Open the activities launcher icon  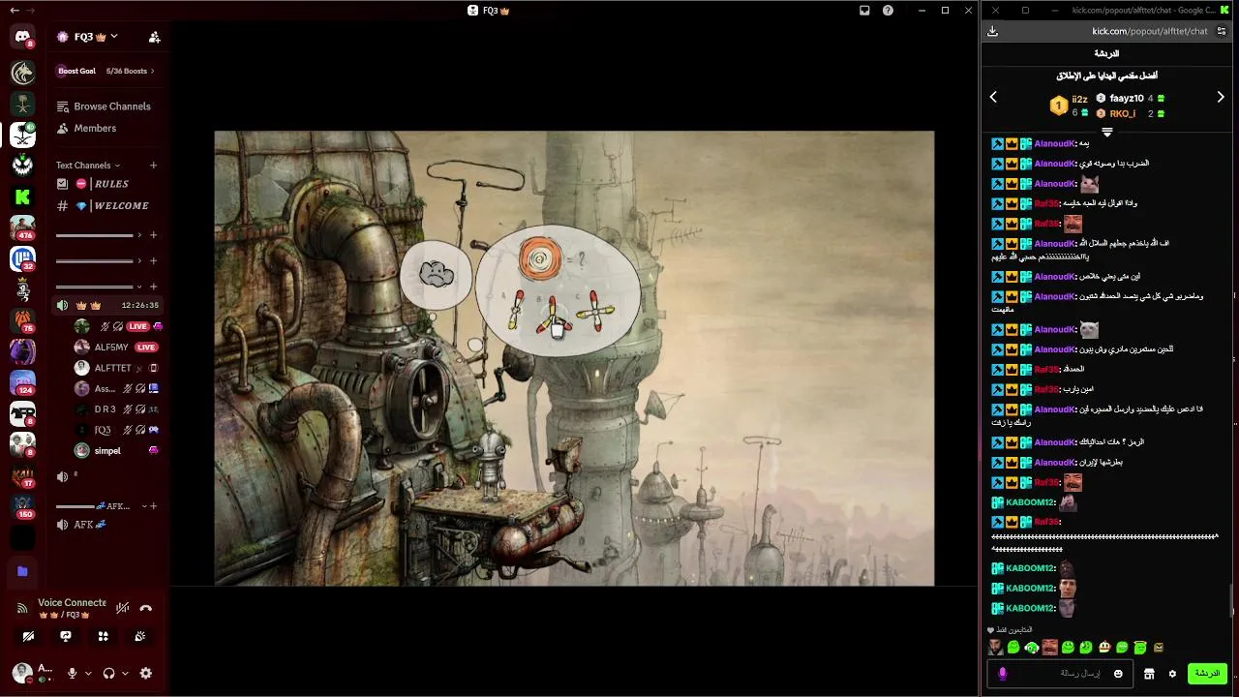pos(103,636)
